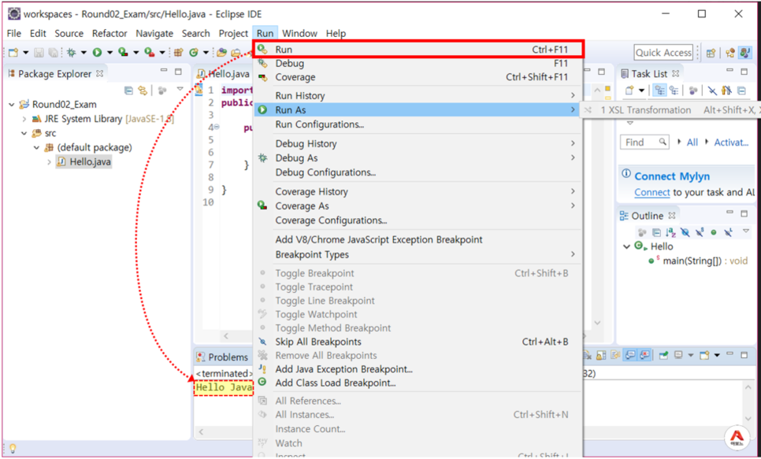This screenshot has width=761, height=459.
Task: Toggle Sort alphabetically in Outline
Action: pyautogui.click(x=670, y=232)
